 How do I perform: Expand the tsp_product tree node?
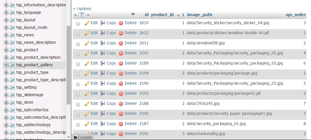coord(6,50)
